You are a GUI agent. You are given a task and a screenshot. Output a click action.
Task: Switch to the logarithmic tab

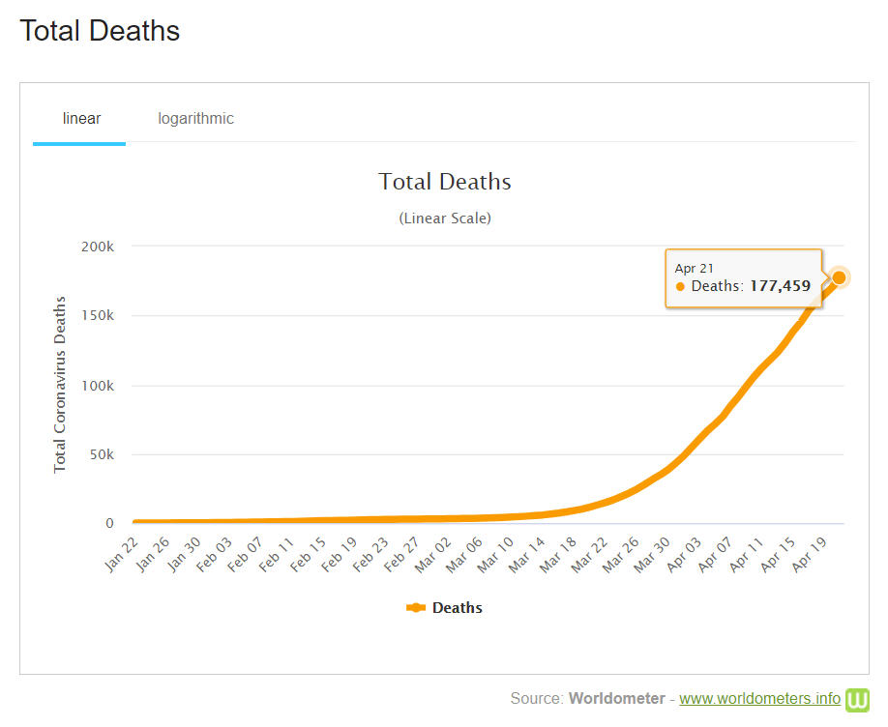point(195,119)
